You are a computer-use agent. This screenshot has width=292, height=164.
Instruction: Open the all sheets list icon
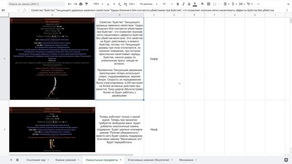coord(17,160)
